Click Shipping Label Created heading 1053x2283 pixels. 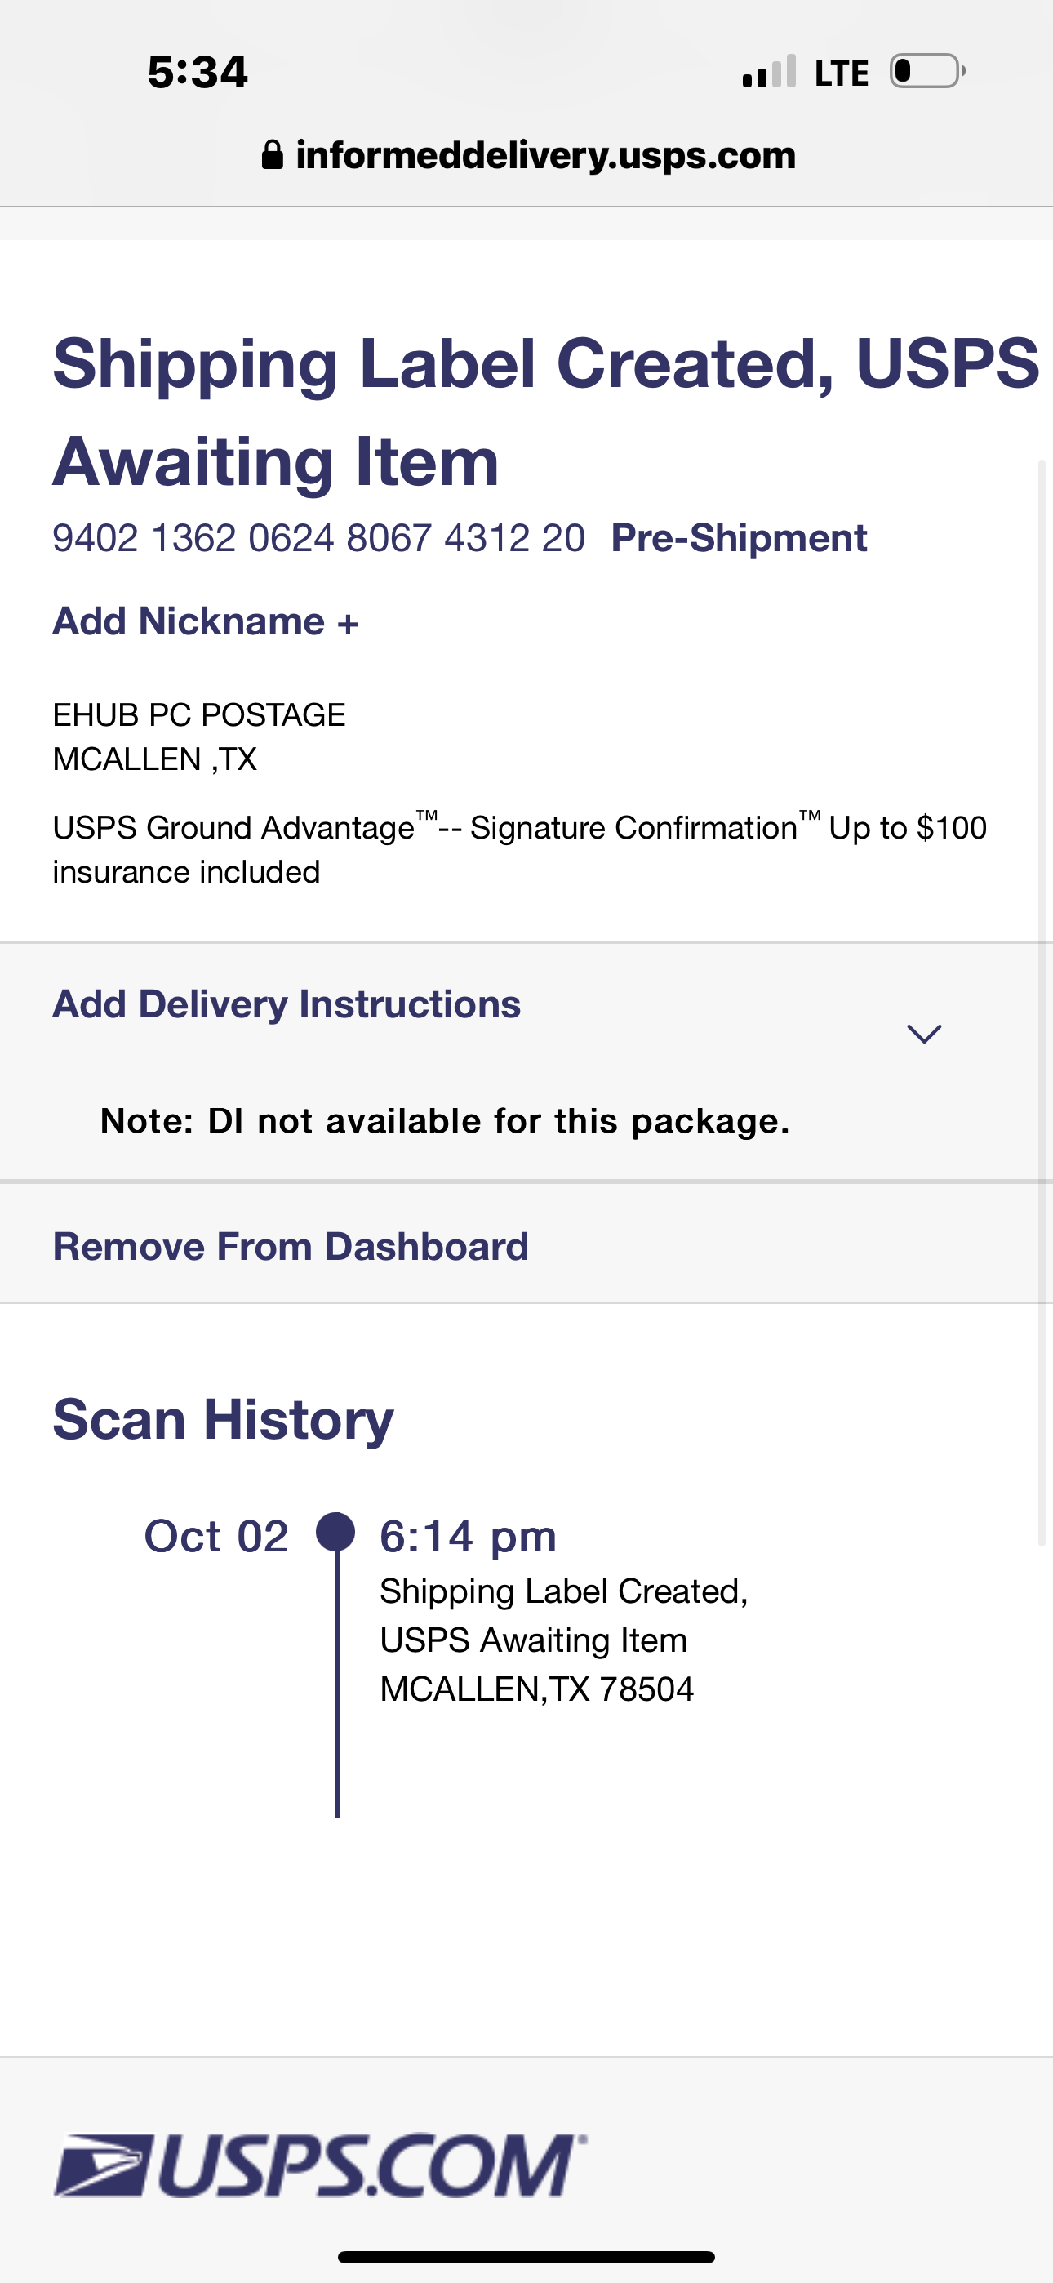click(545, 412)
